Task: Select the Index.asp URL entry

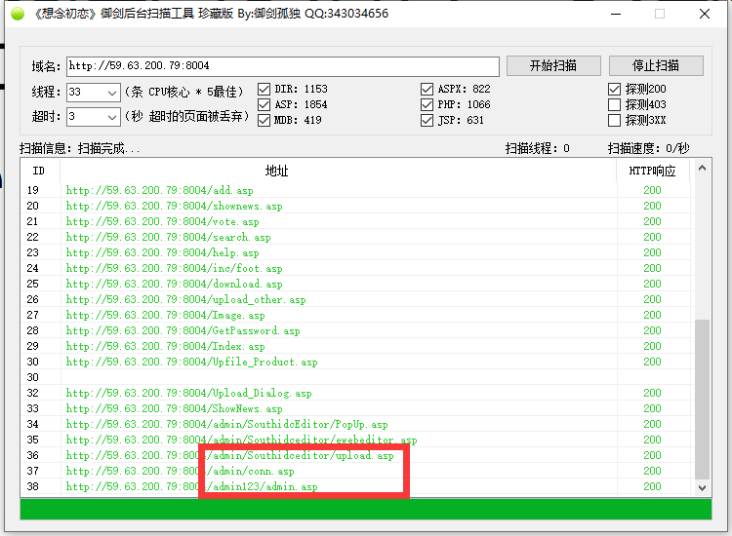Action: point(165,346)
